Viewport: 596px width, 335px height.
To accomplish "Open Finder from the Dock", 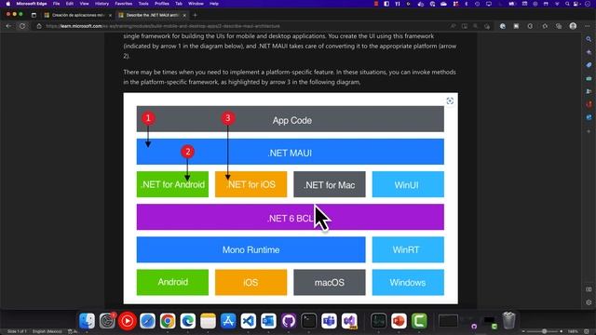I will [87, 321].
